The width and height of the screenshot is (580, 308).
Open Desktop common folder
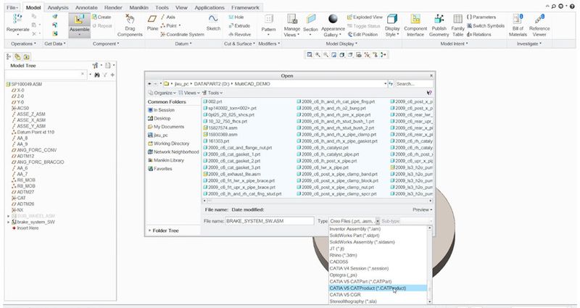click(x=159, y=118)
